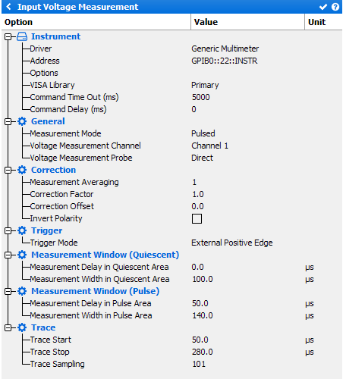Image resolution: width=343 pixels, height=379 pixels.
Task: Edit the Command Time Out value 5000
Action: [x=201, y=97]
